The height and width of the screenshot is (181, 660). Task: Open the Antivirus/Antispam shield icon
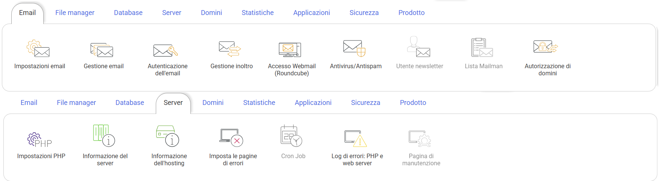(354, 48)
